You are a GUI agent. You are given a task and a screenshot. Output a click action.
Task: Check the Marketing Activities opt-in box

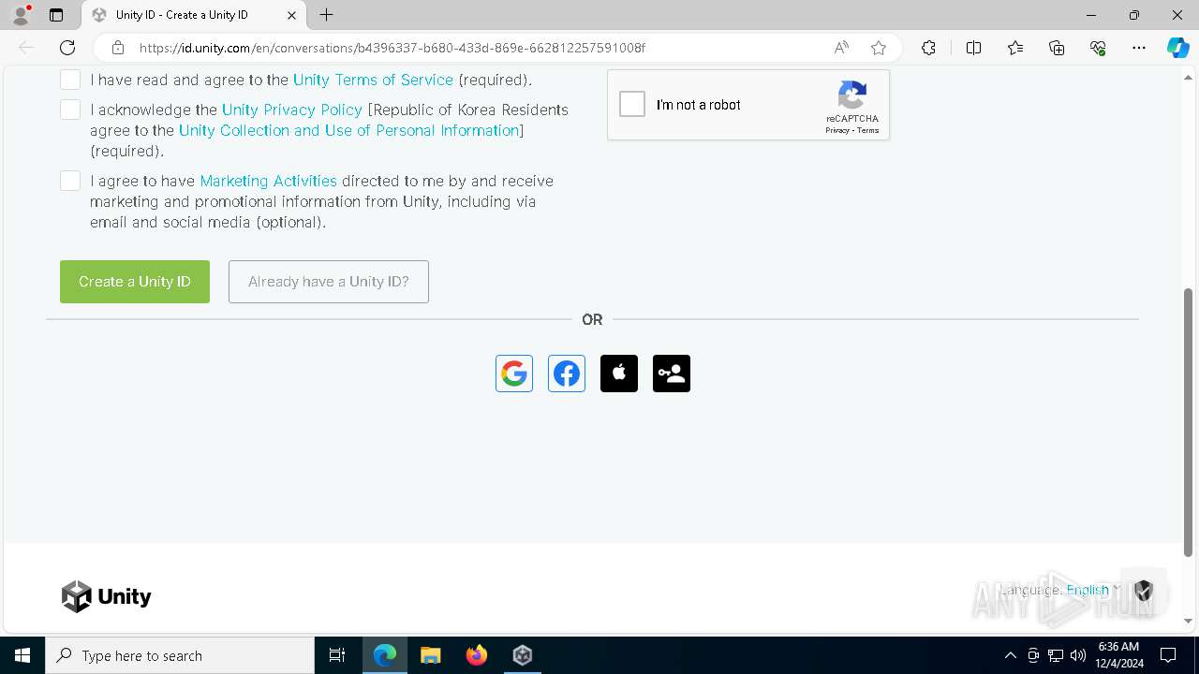pos(70,181)
